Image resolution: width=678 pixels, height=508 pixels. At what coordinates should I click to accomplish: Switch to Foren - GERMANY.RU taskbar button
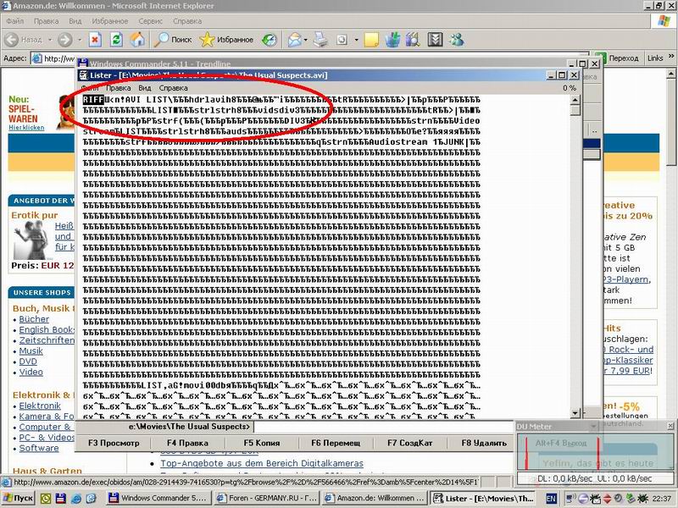267,498
